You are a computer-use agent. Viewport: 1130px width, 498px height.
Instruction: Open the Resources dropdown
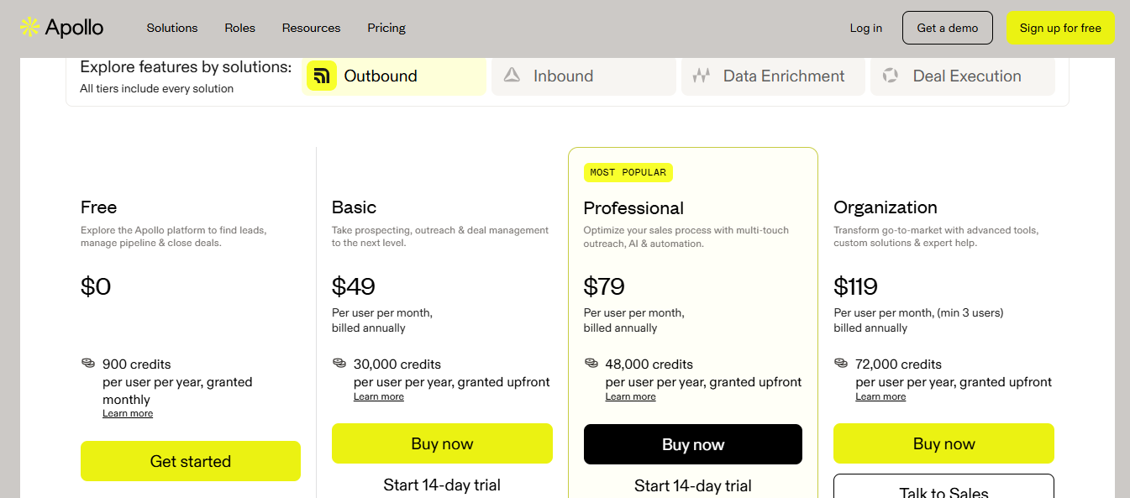(311, 28)
